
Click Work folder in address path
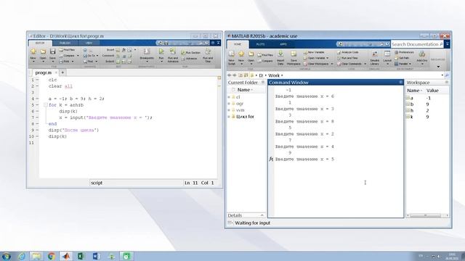click(274, 75)
